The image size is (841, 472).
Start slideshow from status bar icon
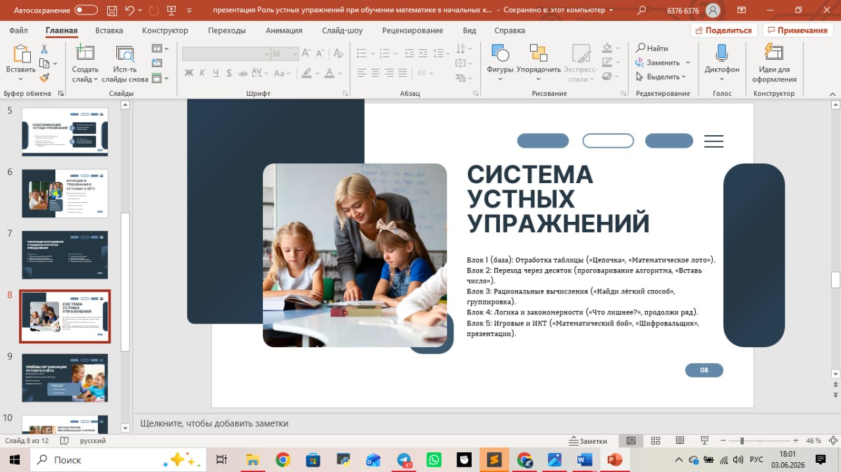(704, 440)
